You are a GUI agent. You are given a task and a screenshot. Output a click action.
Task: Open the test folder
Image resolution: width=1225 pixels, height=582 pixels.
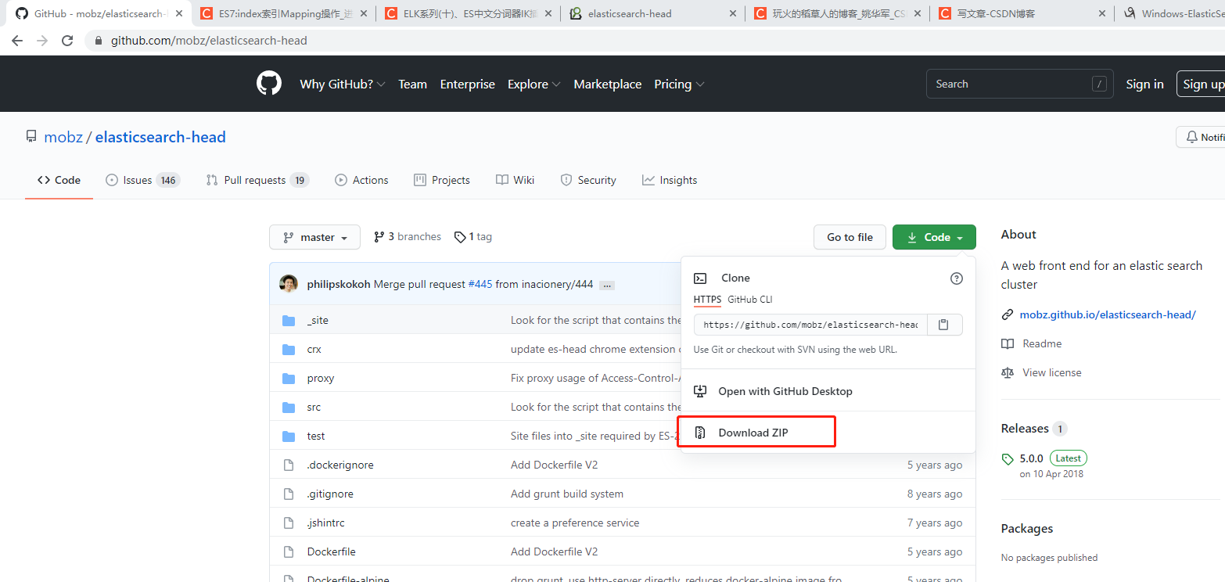pos(316,436)
